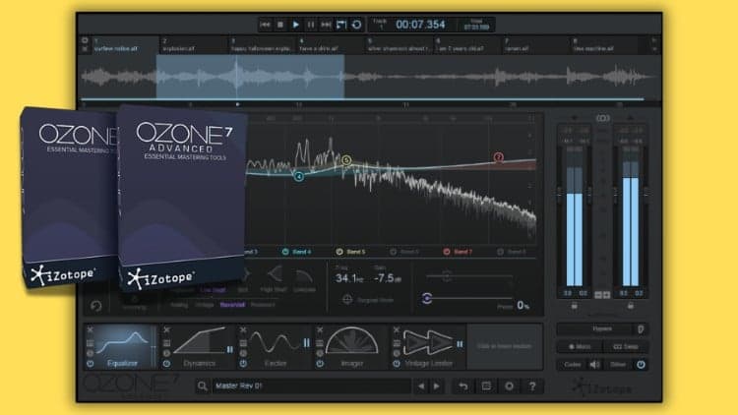738x415 pixels.
Task: Open the Vintage Limiter preset list icon
Action: [397, 343]
